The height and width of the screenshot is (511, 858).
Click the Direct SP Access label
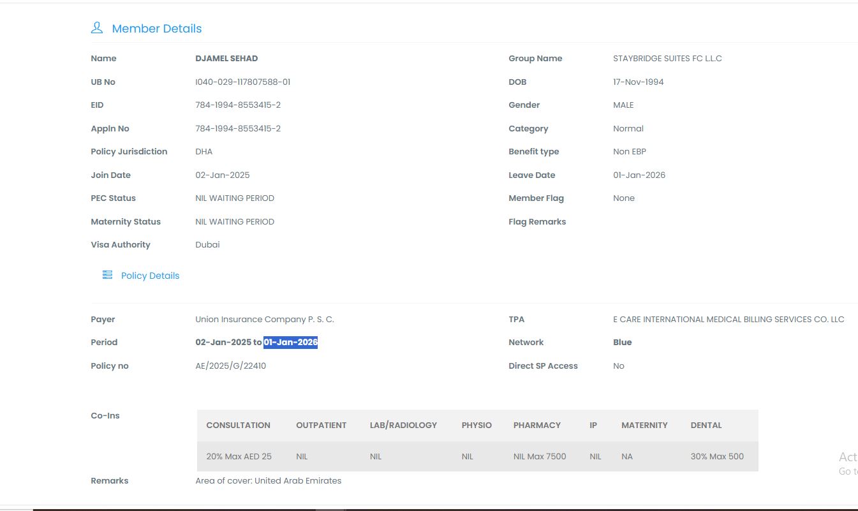click(x=543, y=366)
